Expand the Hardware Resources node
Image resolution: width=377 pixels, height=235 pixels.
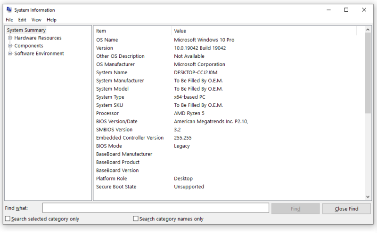[10, 38]
